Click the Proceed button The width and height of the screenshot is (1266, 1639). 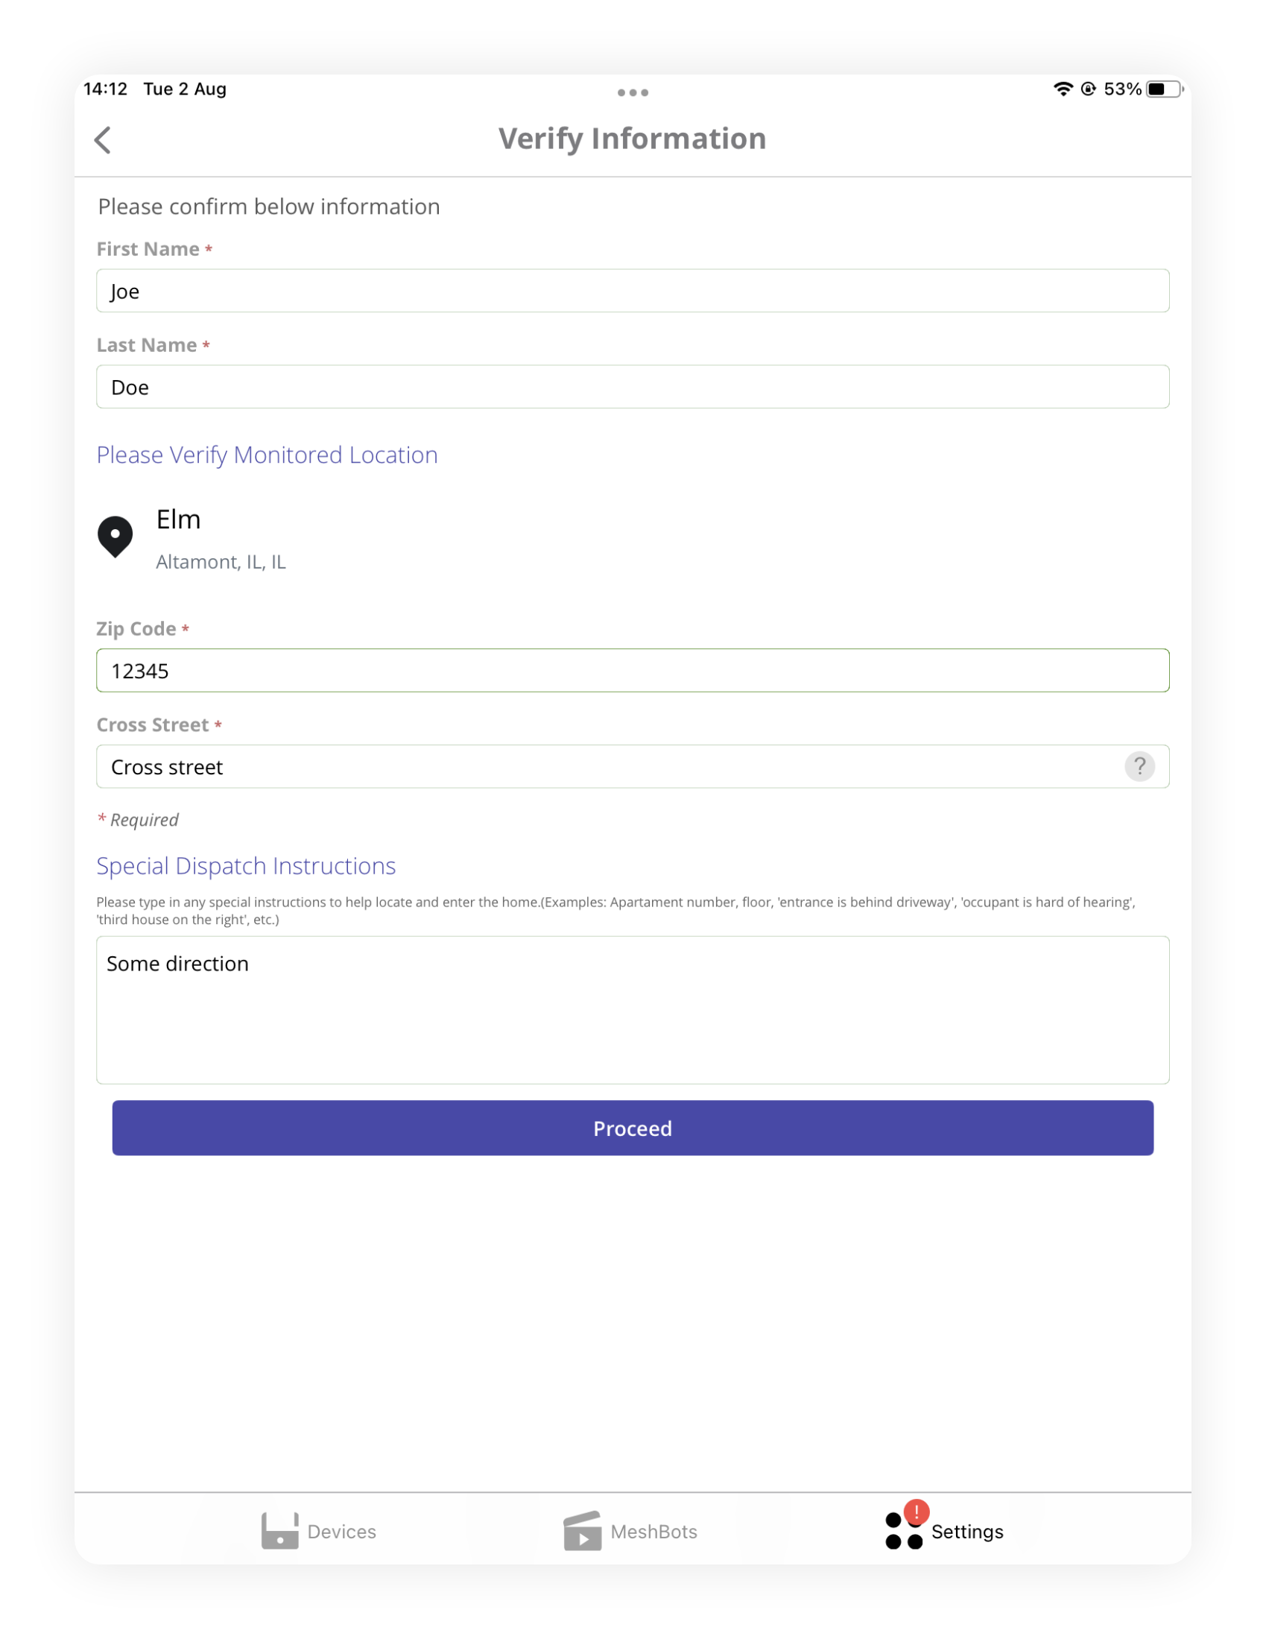pyautogui.click(x=633, y=1128)
